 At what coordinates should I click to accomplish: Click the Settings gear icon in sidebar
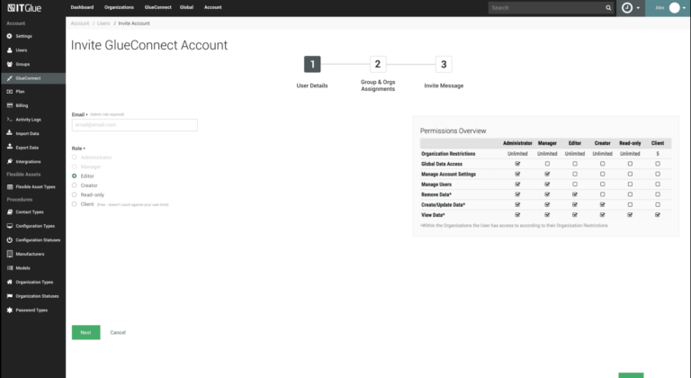9,36
